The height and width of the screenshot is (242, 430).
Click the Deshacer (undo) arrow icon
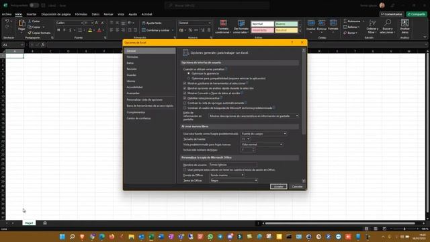click(7, 22)
